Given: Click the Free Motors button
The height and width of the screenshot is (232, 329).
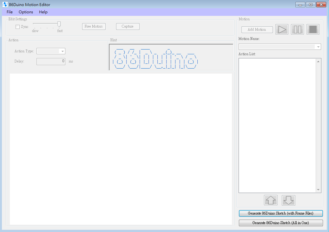Looking at the screenshot, I should pyautogui.click(x=94, y=26).
